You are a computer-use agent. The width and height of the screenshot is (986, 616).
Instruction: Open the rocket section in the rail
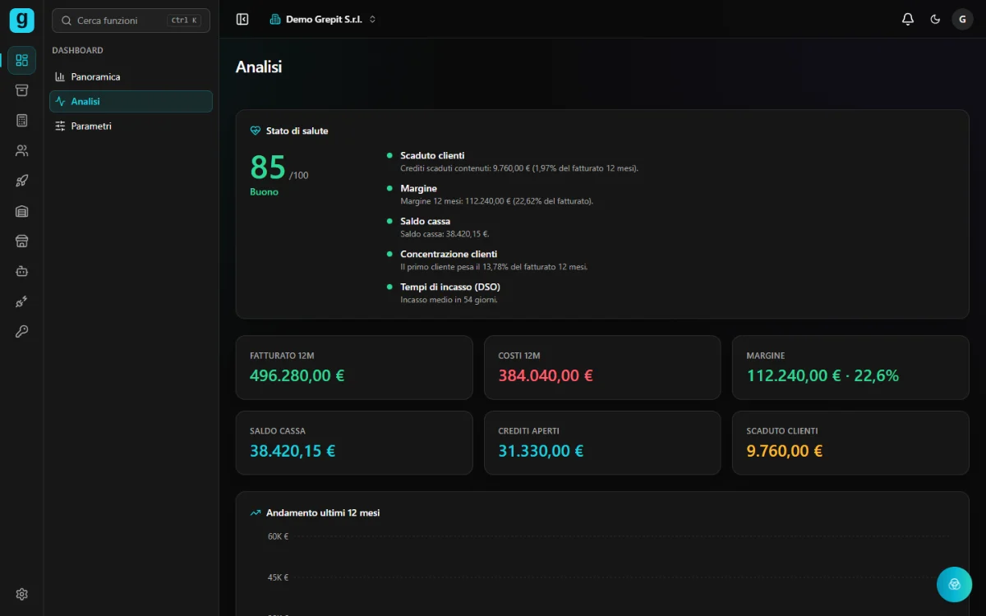coord(21,181)
